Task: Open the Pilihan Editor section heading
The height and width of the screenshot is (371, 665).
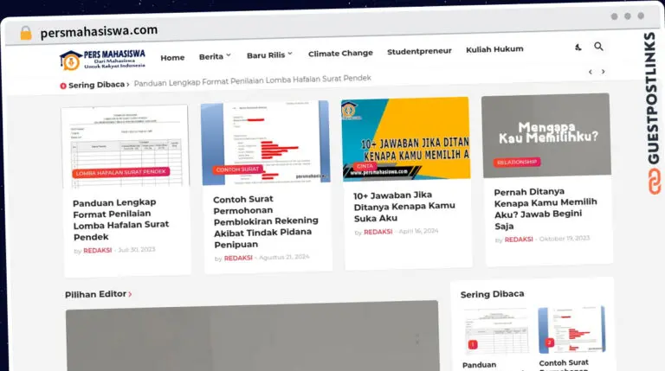Action: [x=96, y=294]
